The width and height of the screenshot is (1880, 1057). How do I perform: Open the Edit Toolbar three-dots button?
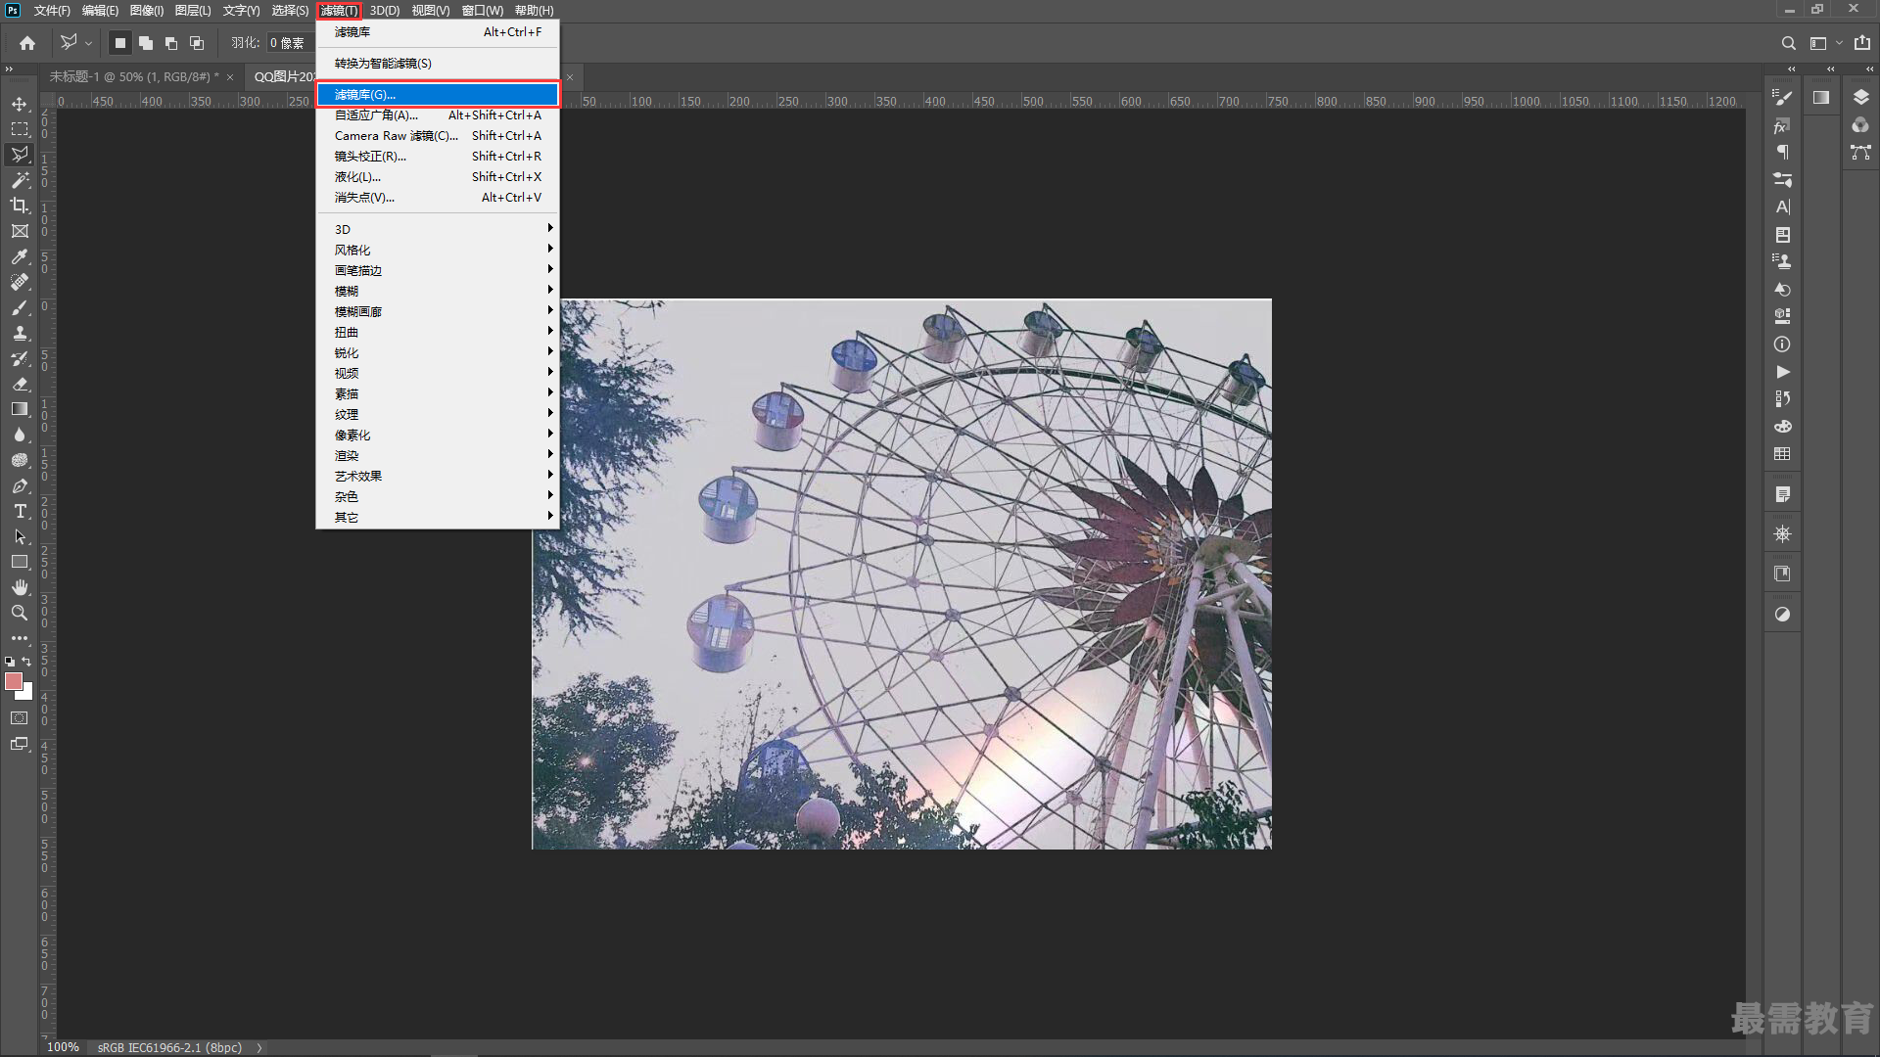pyautogui.click(x=20, y=638)
